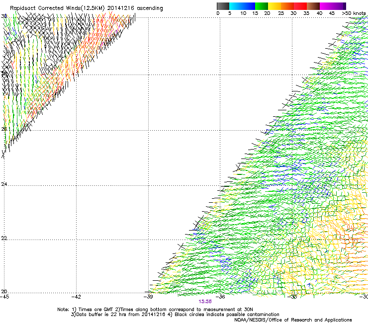The height and width of the screenshot is (323, 368).
Task: Click legend tick label '10'
Action: pos(243,13)
